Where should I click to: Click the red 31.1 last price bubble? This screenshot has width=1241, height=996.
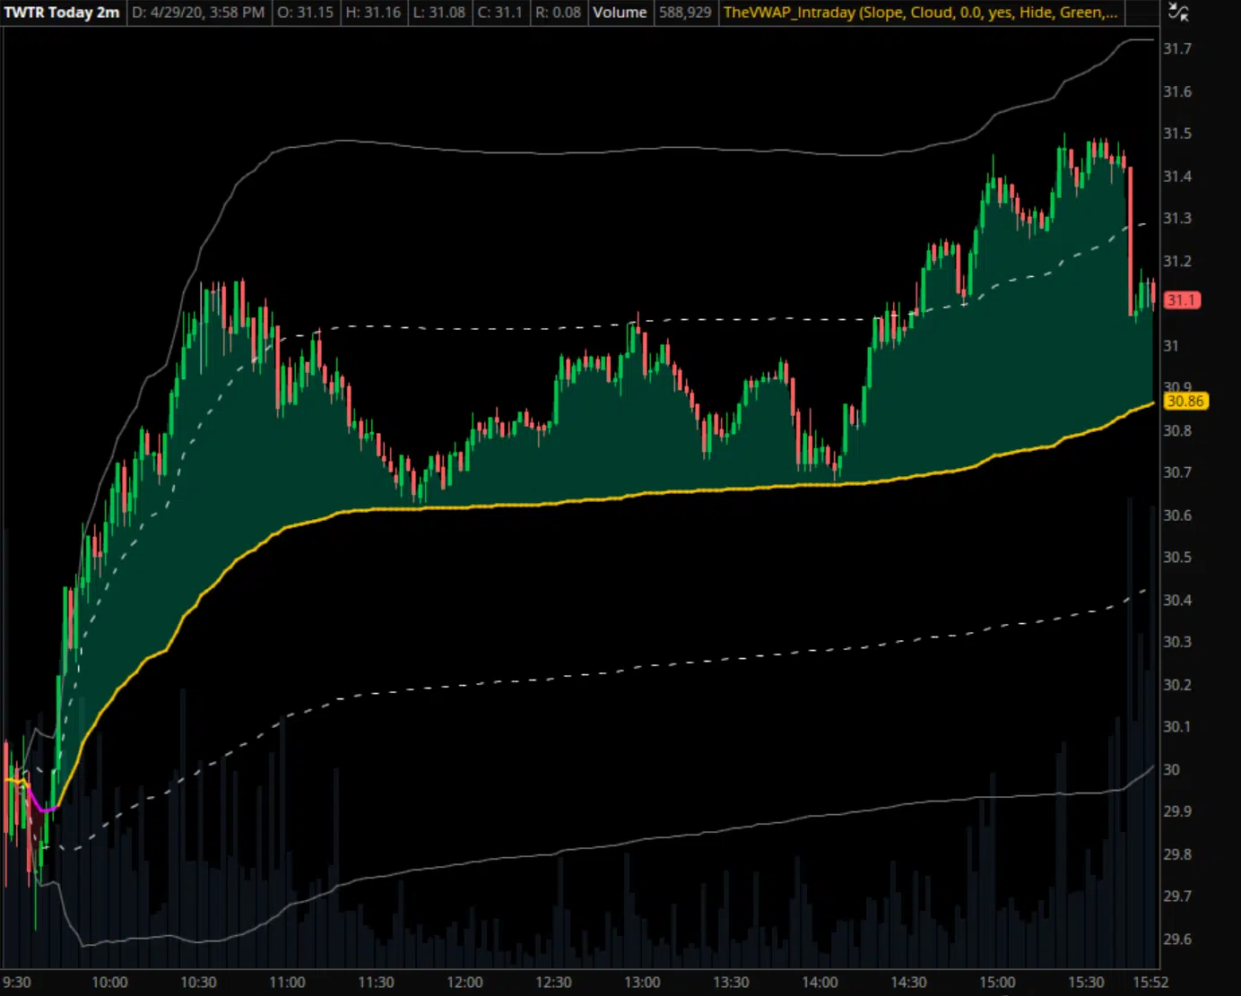1182,300
